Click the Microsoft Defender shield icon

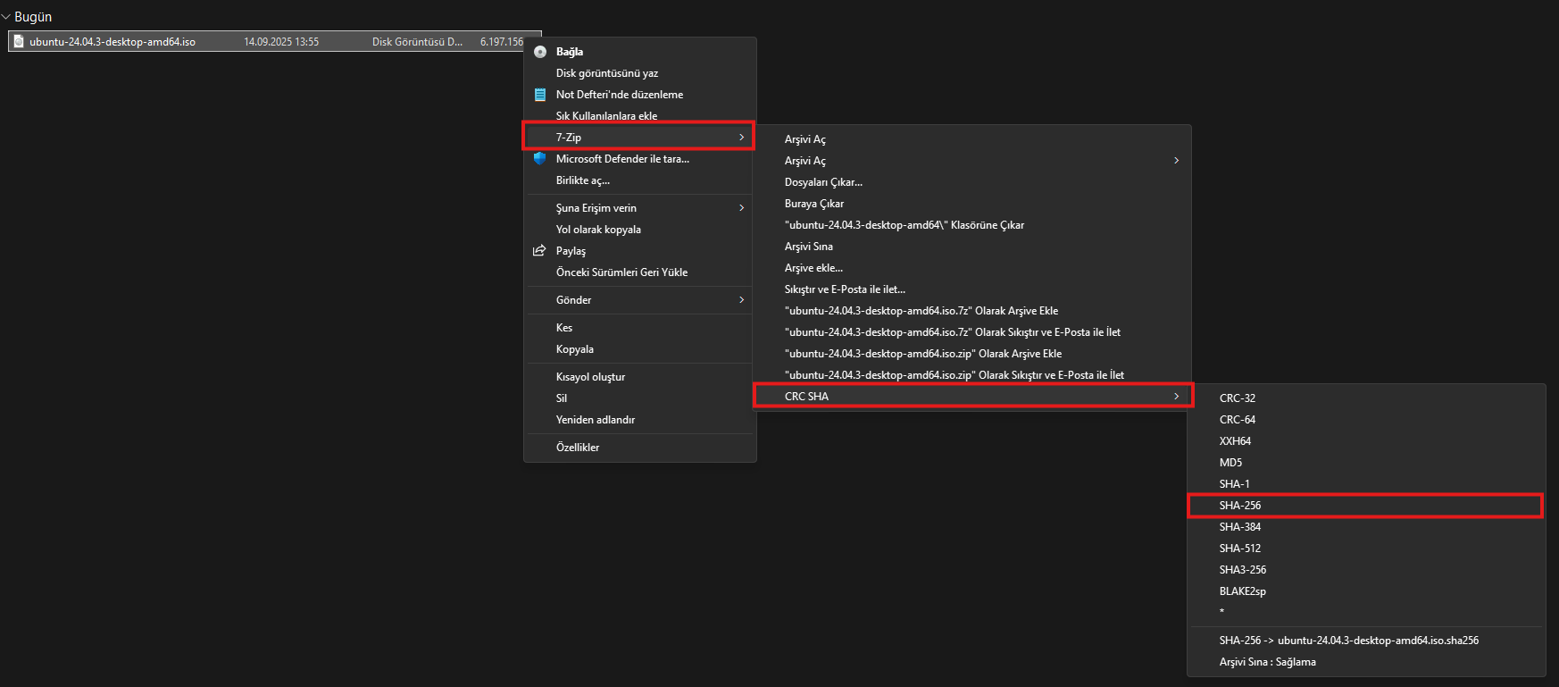540,159
